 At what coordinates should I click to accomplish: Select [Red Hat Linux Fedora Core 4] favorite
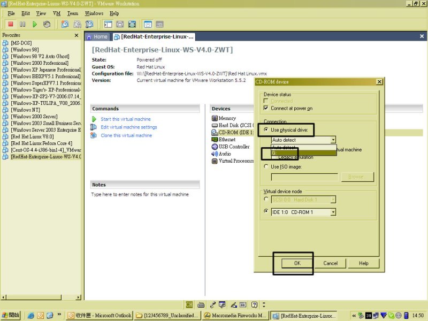[x=42, y=143]
